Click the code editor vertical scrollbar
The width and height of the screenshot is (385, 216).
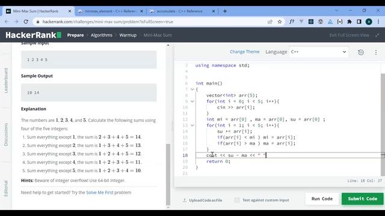(x=383, y=124)
